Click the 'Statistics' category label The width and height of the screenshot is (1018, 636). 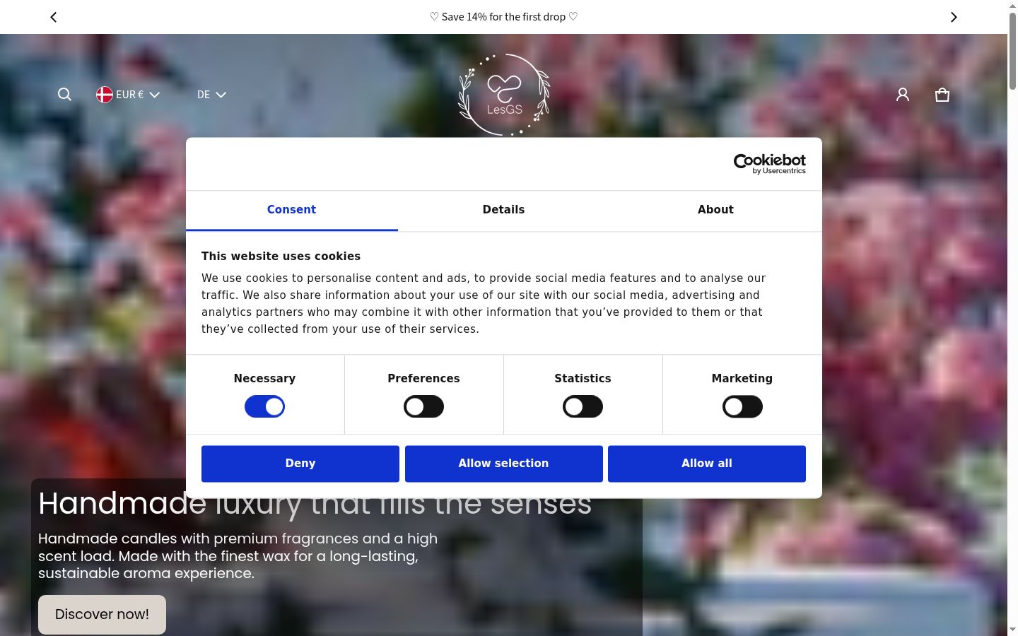pos(583,379)
